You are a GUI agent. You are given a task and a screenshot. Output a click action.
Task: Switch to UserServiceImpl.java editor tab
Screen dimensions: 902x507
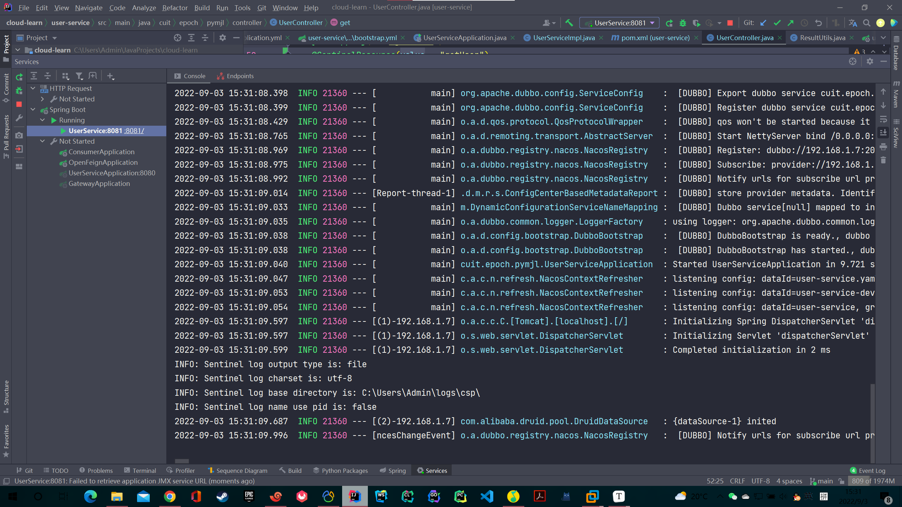564,38
